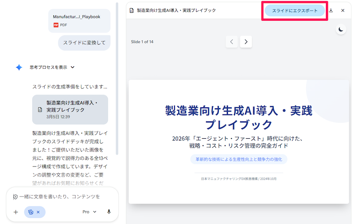Viewport: 355px width, 224px height.
Task: Click the subtitle 戦略・コスト・リスク管理の完全ガイド
Action: (238, 146)
